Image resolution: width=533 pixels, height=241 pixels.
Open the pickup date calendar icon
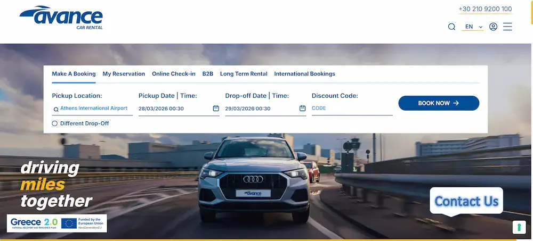216,109
